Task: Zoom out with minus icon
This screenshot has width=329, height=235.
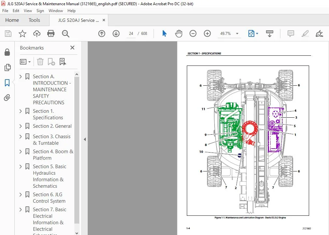Action: pos(193,34)
